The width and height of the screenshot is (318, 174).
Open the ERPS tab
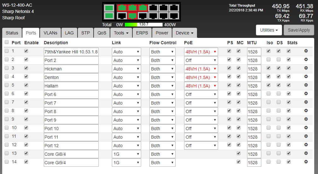point(142,33)
